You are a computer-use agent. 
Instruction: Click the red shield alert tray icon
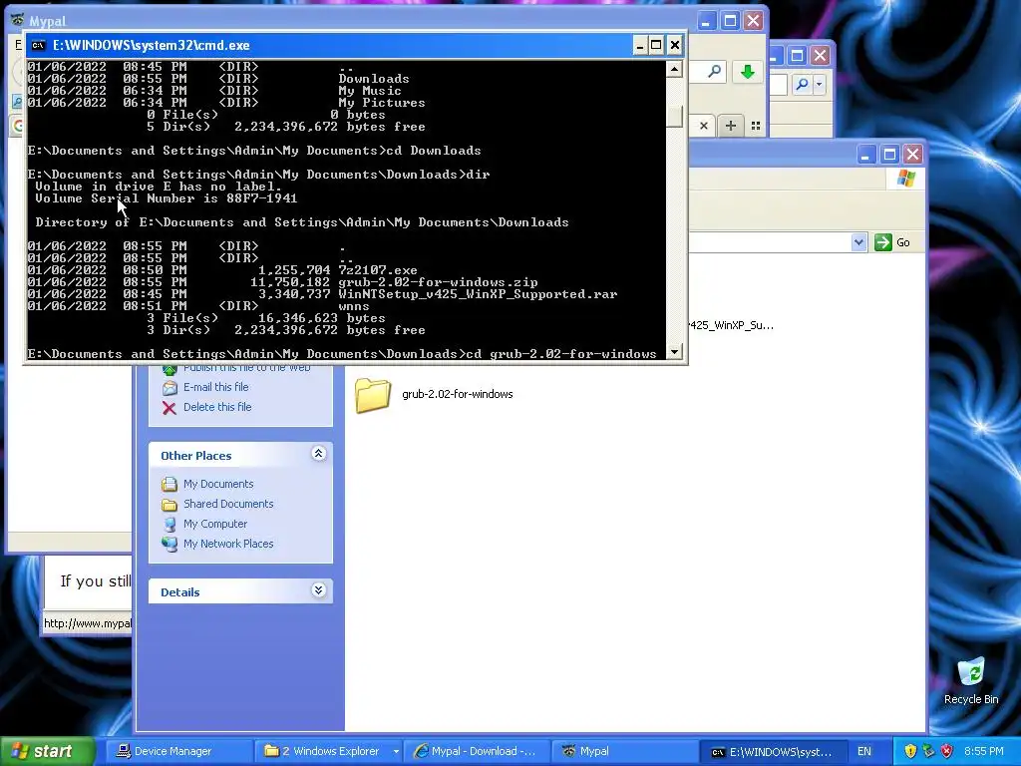pyautogui.click(x=947, y=751)
